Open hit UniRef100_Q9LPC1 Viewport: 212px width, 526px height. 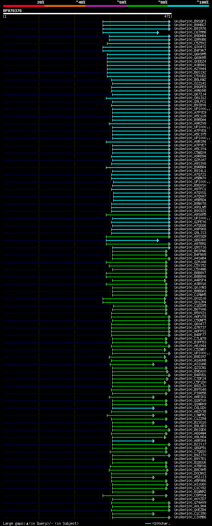[190, 102]
